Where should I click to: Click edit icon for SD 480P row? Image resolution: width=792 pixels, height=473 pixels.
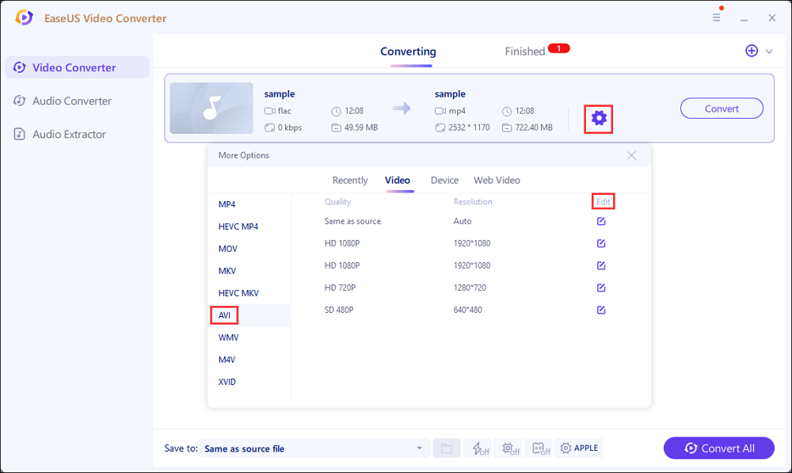[x=601, y=310]
